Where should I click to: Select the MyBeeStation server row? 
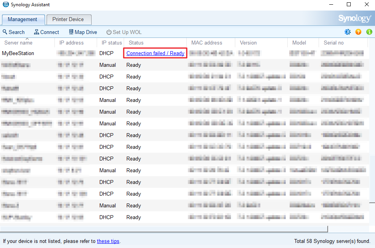click(184, 53)
